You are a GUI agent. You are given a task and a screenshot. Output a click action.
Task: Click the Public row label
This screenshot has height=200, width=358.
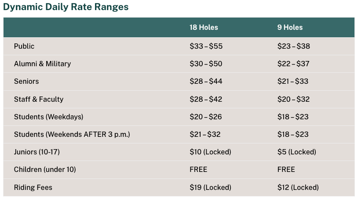(x=24, y=46)
